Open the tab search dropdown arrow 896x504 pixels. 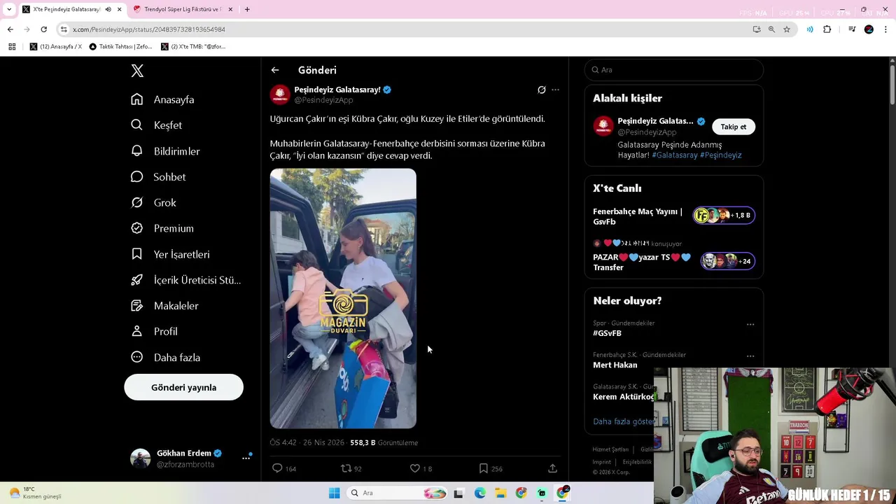coord(8,9)
